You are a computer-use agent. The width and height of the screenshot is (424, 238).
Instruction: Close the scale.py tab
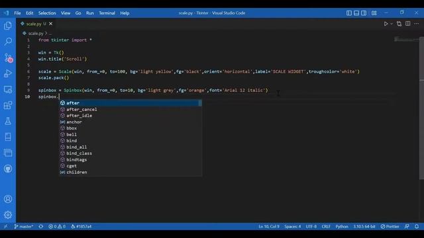(50, 24)
